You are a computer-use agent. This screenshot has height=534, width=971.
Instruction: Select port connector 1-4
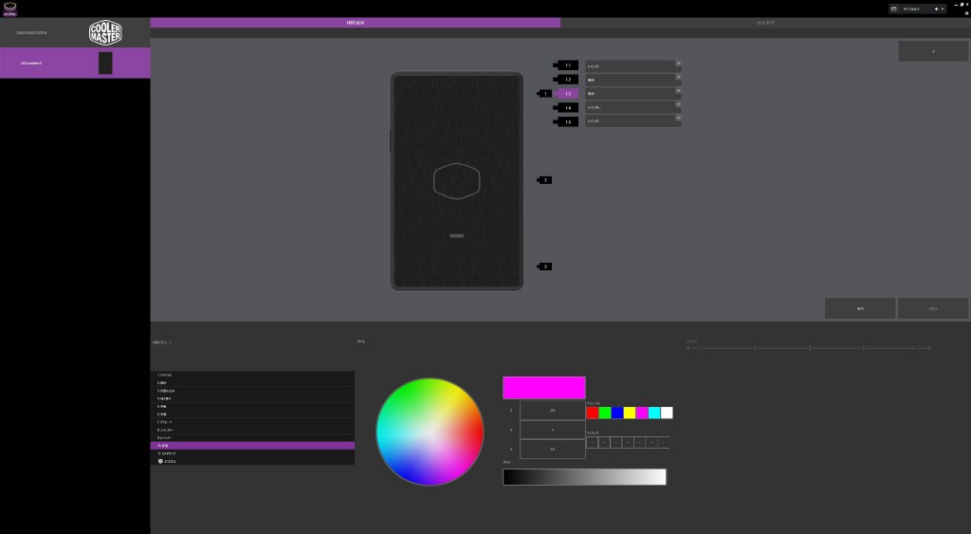(x=567, y=108)
